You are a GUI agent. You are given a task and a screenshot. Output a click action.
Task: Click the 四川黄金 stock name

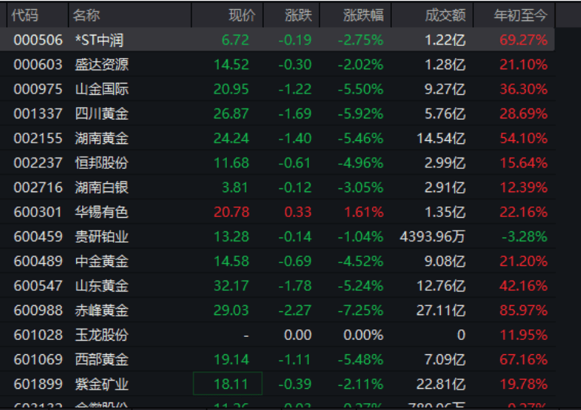click(x=102, y=114)
